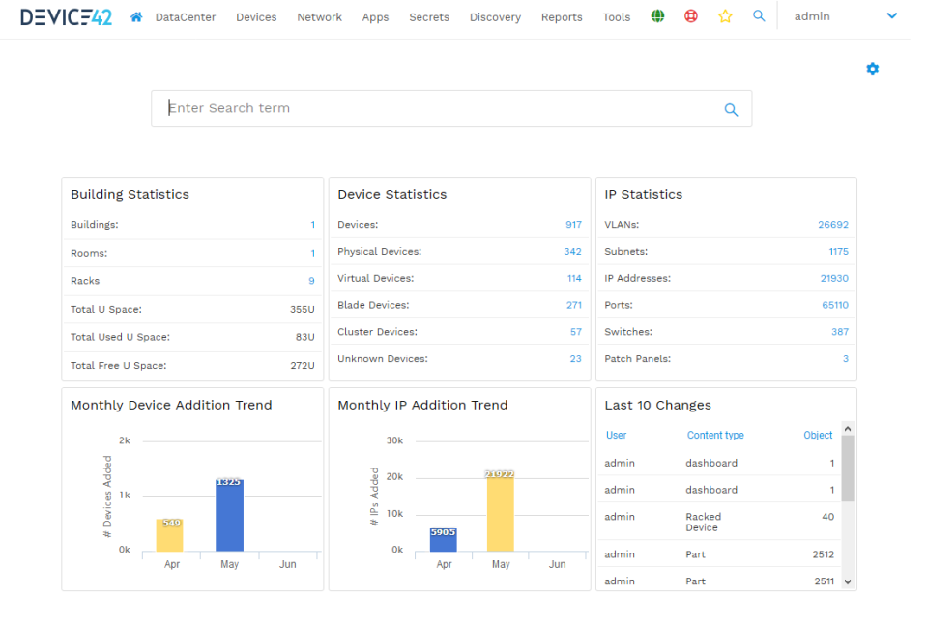This screenshot has height=624, width=928.
Task: Click the green globe icon
Action: point(657,16)
